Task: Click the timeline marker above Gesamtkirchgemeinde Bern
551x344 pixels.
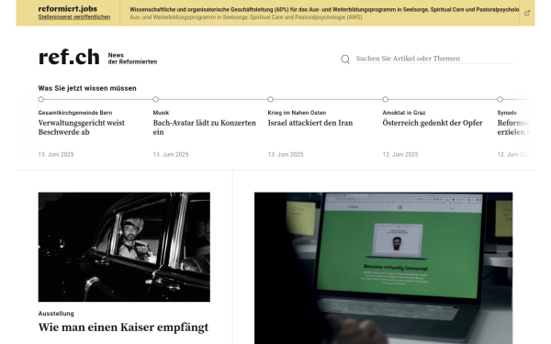Action: [41, 99]
